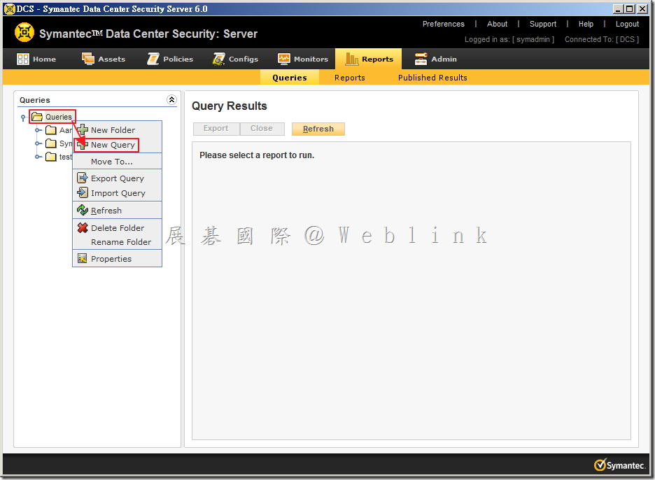Maximize the DCS window

point(630,9)
